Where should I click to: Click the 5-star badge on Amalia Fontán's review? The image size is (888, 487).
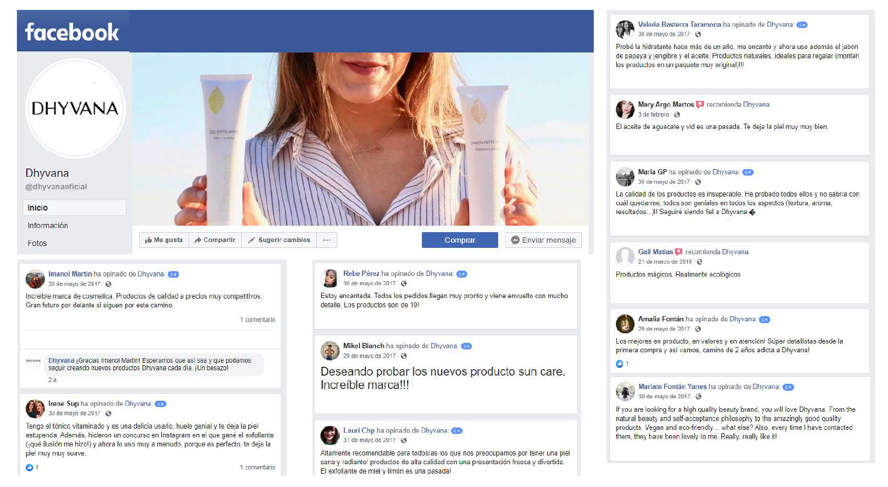(764, 320)
